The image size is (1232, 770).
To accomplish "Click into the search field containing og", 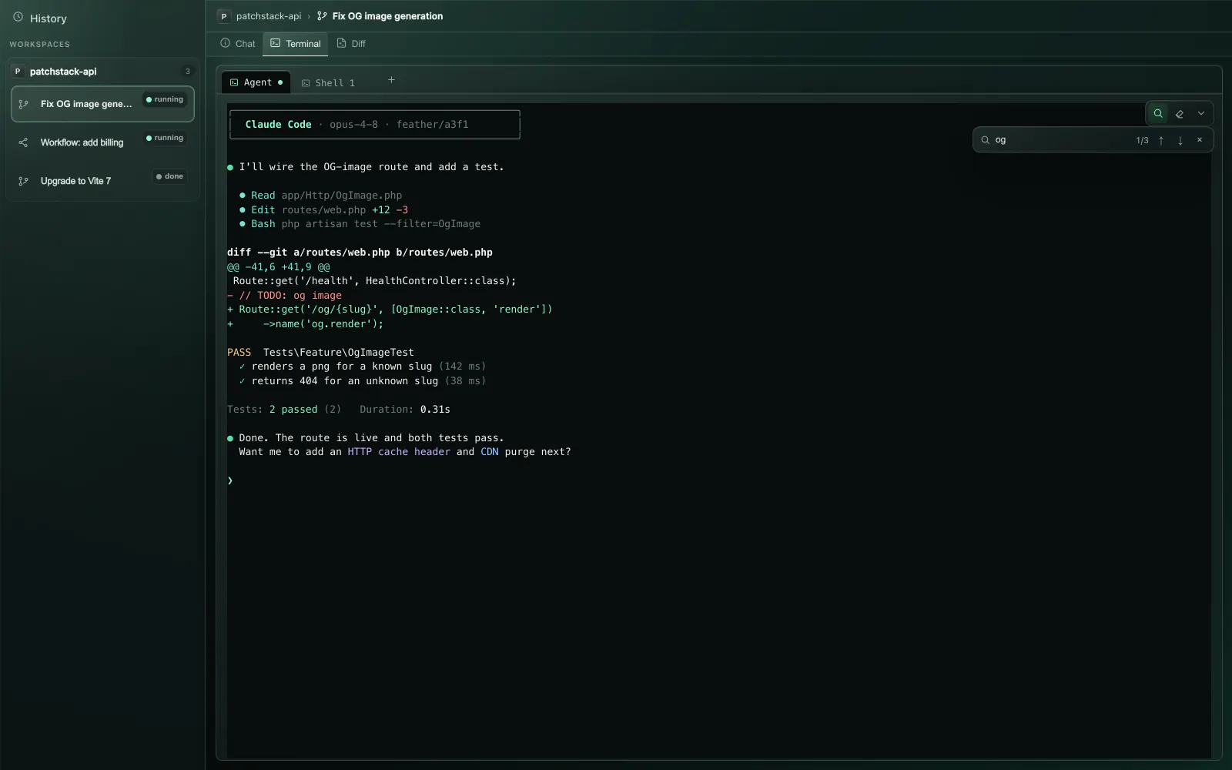I will (1061, 140).
